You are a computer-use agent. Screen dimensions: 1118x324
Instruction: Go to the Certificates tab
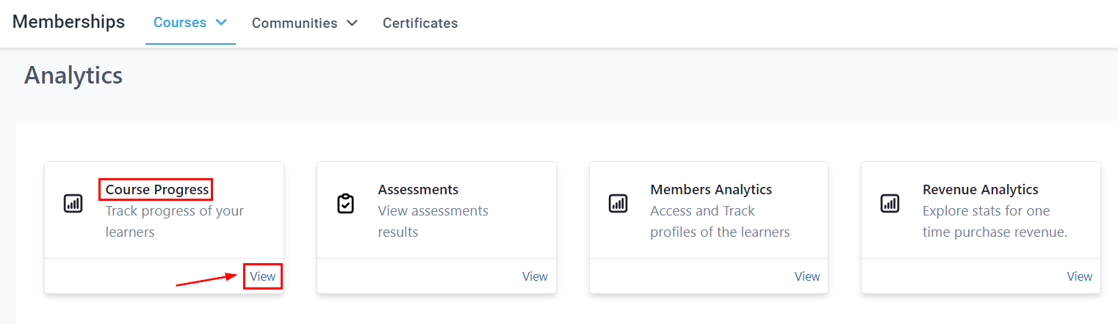(420, 23)
